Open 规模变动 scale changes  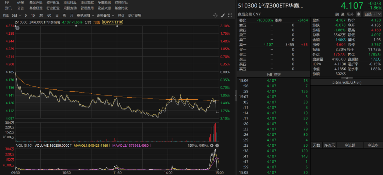[70, 8]
